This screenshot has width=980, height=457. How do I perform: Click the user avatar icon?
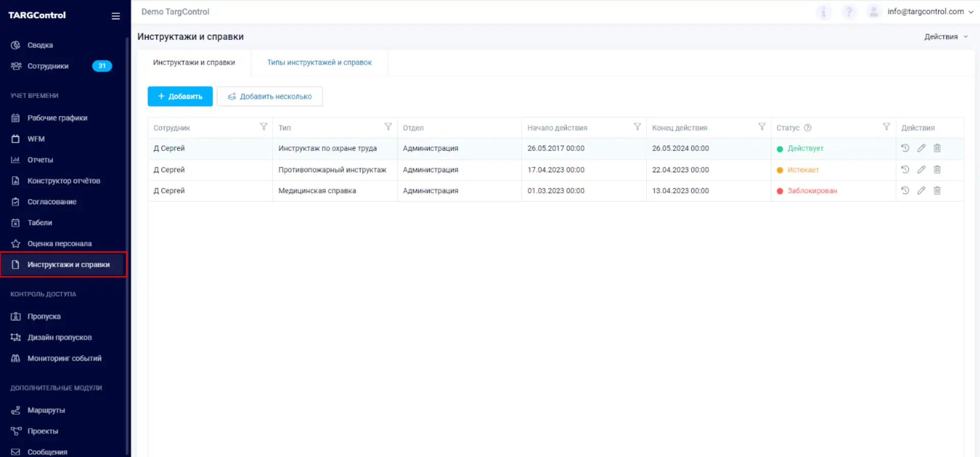(874, 12)
